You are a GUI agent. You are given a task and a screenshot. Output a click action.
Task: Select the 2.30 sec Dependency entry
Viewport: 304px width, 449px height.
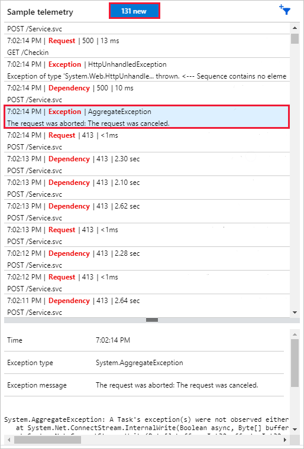tap(147, 164)
